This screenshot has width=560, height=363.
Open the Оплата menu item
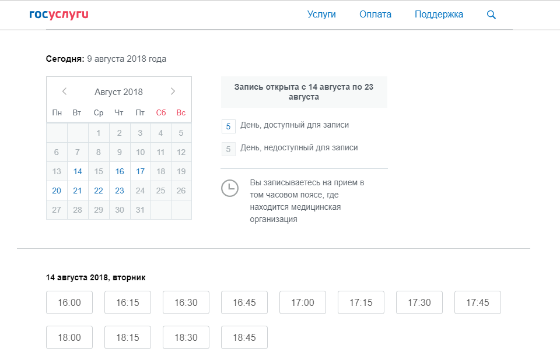375,14
